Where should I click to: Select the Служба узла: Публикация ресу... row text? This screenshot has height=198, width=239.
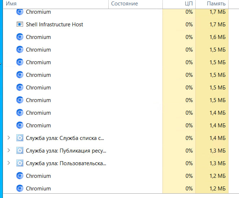pyautogui.click(x=66, y=151)
